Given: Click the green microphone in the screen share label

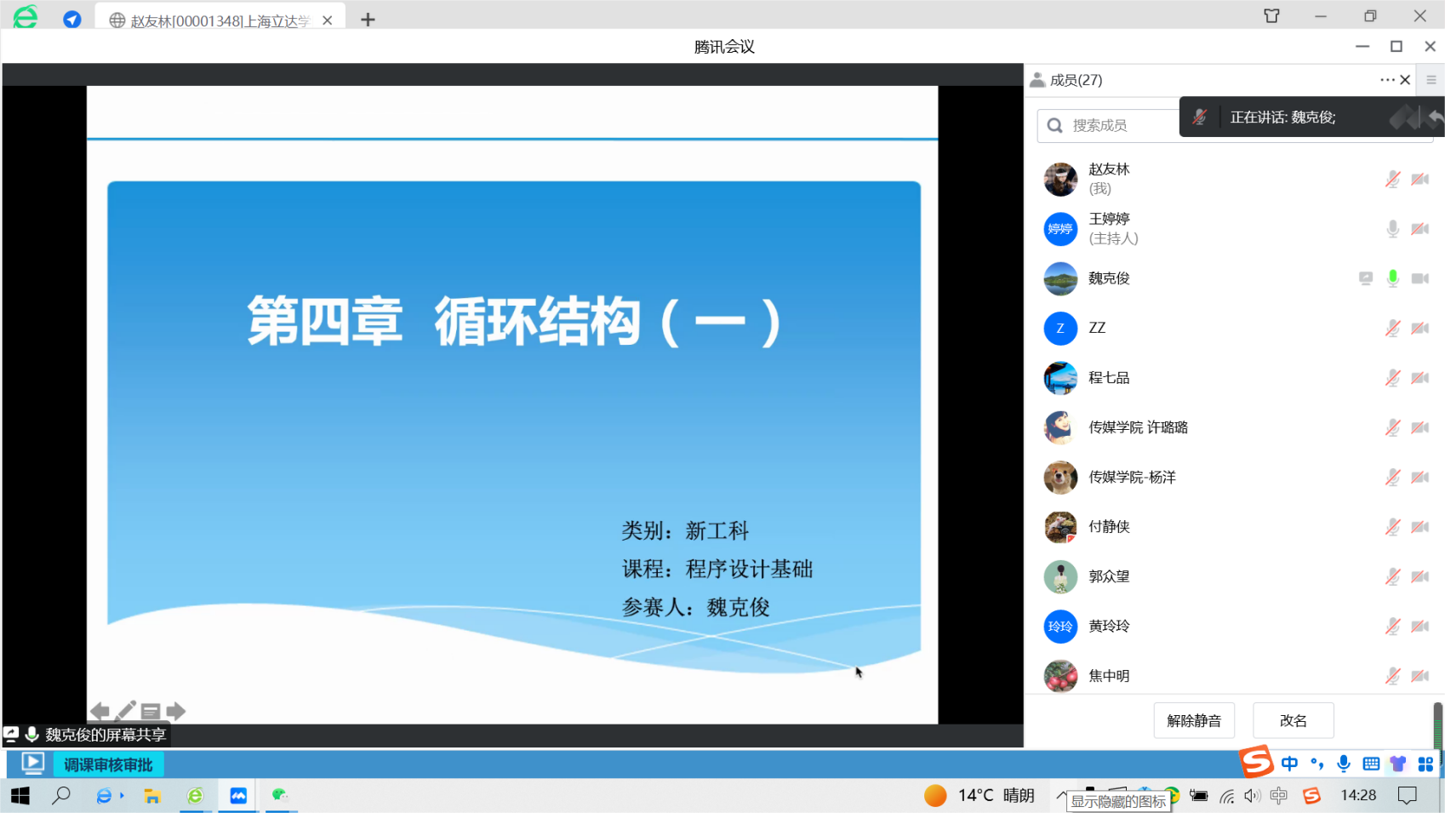Looking at the screenshot, I should [x=31, y=734].
